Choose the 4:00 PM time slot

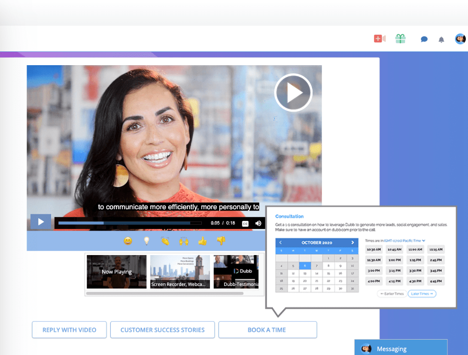click(374, 281)
